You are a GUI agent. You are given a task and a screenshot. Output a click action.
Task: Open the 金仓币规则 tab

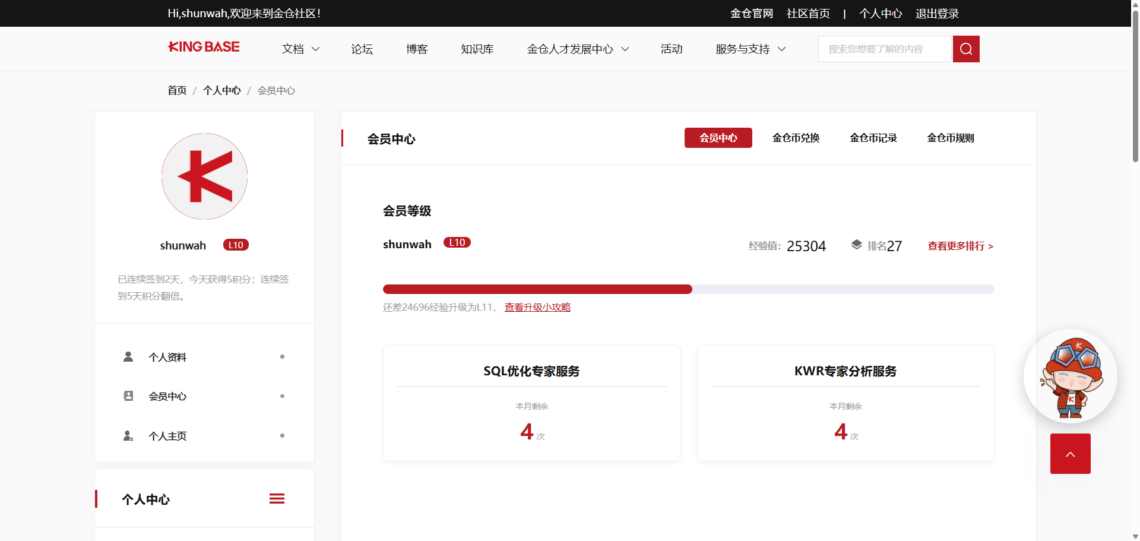951,138
